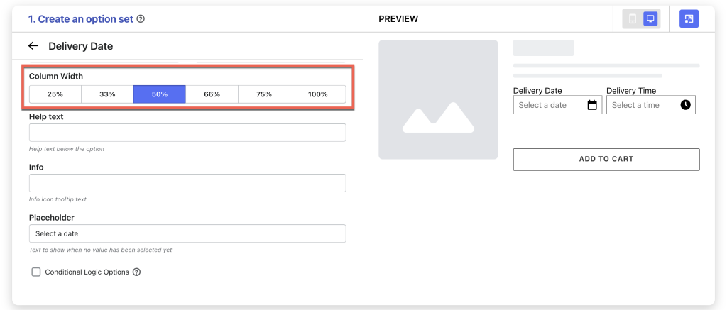Click help icon next to Create an option set
Image resolution: width=727 pixels, height=310 pixels.
pyautogui.click(x=141, y=19)
